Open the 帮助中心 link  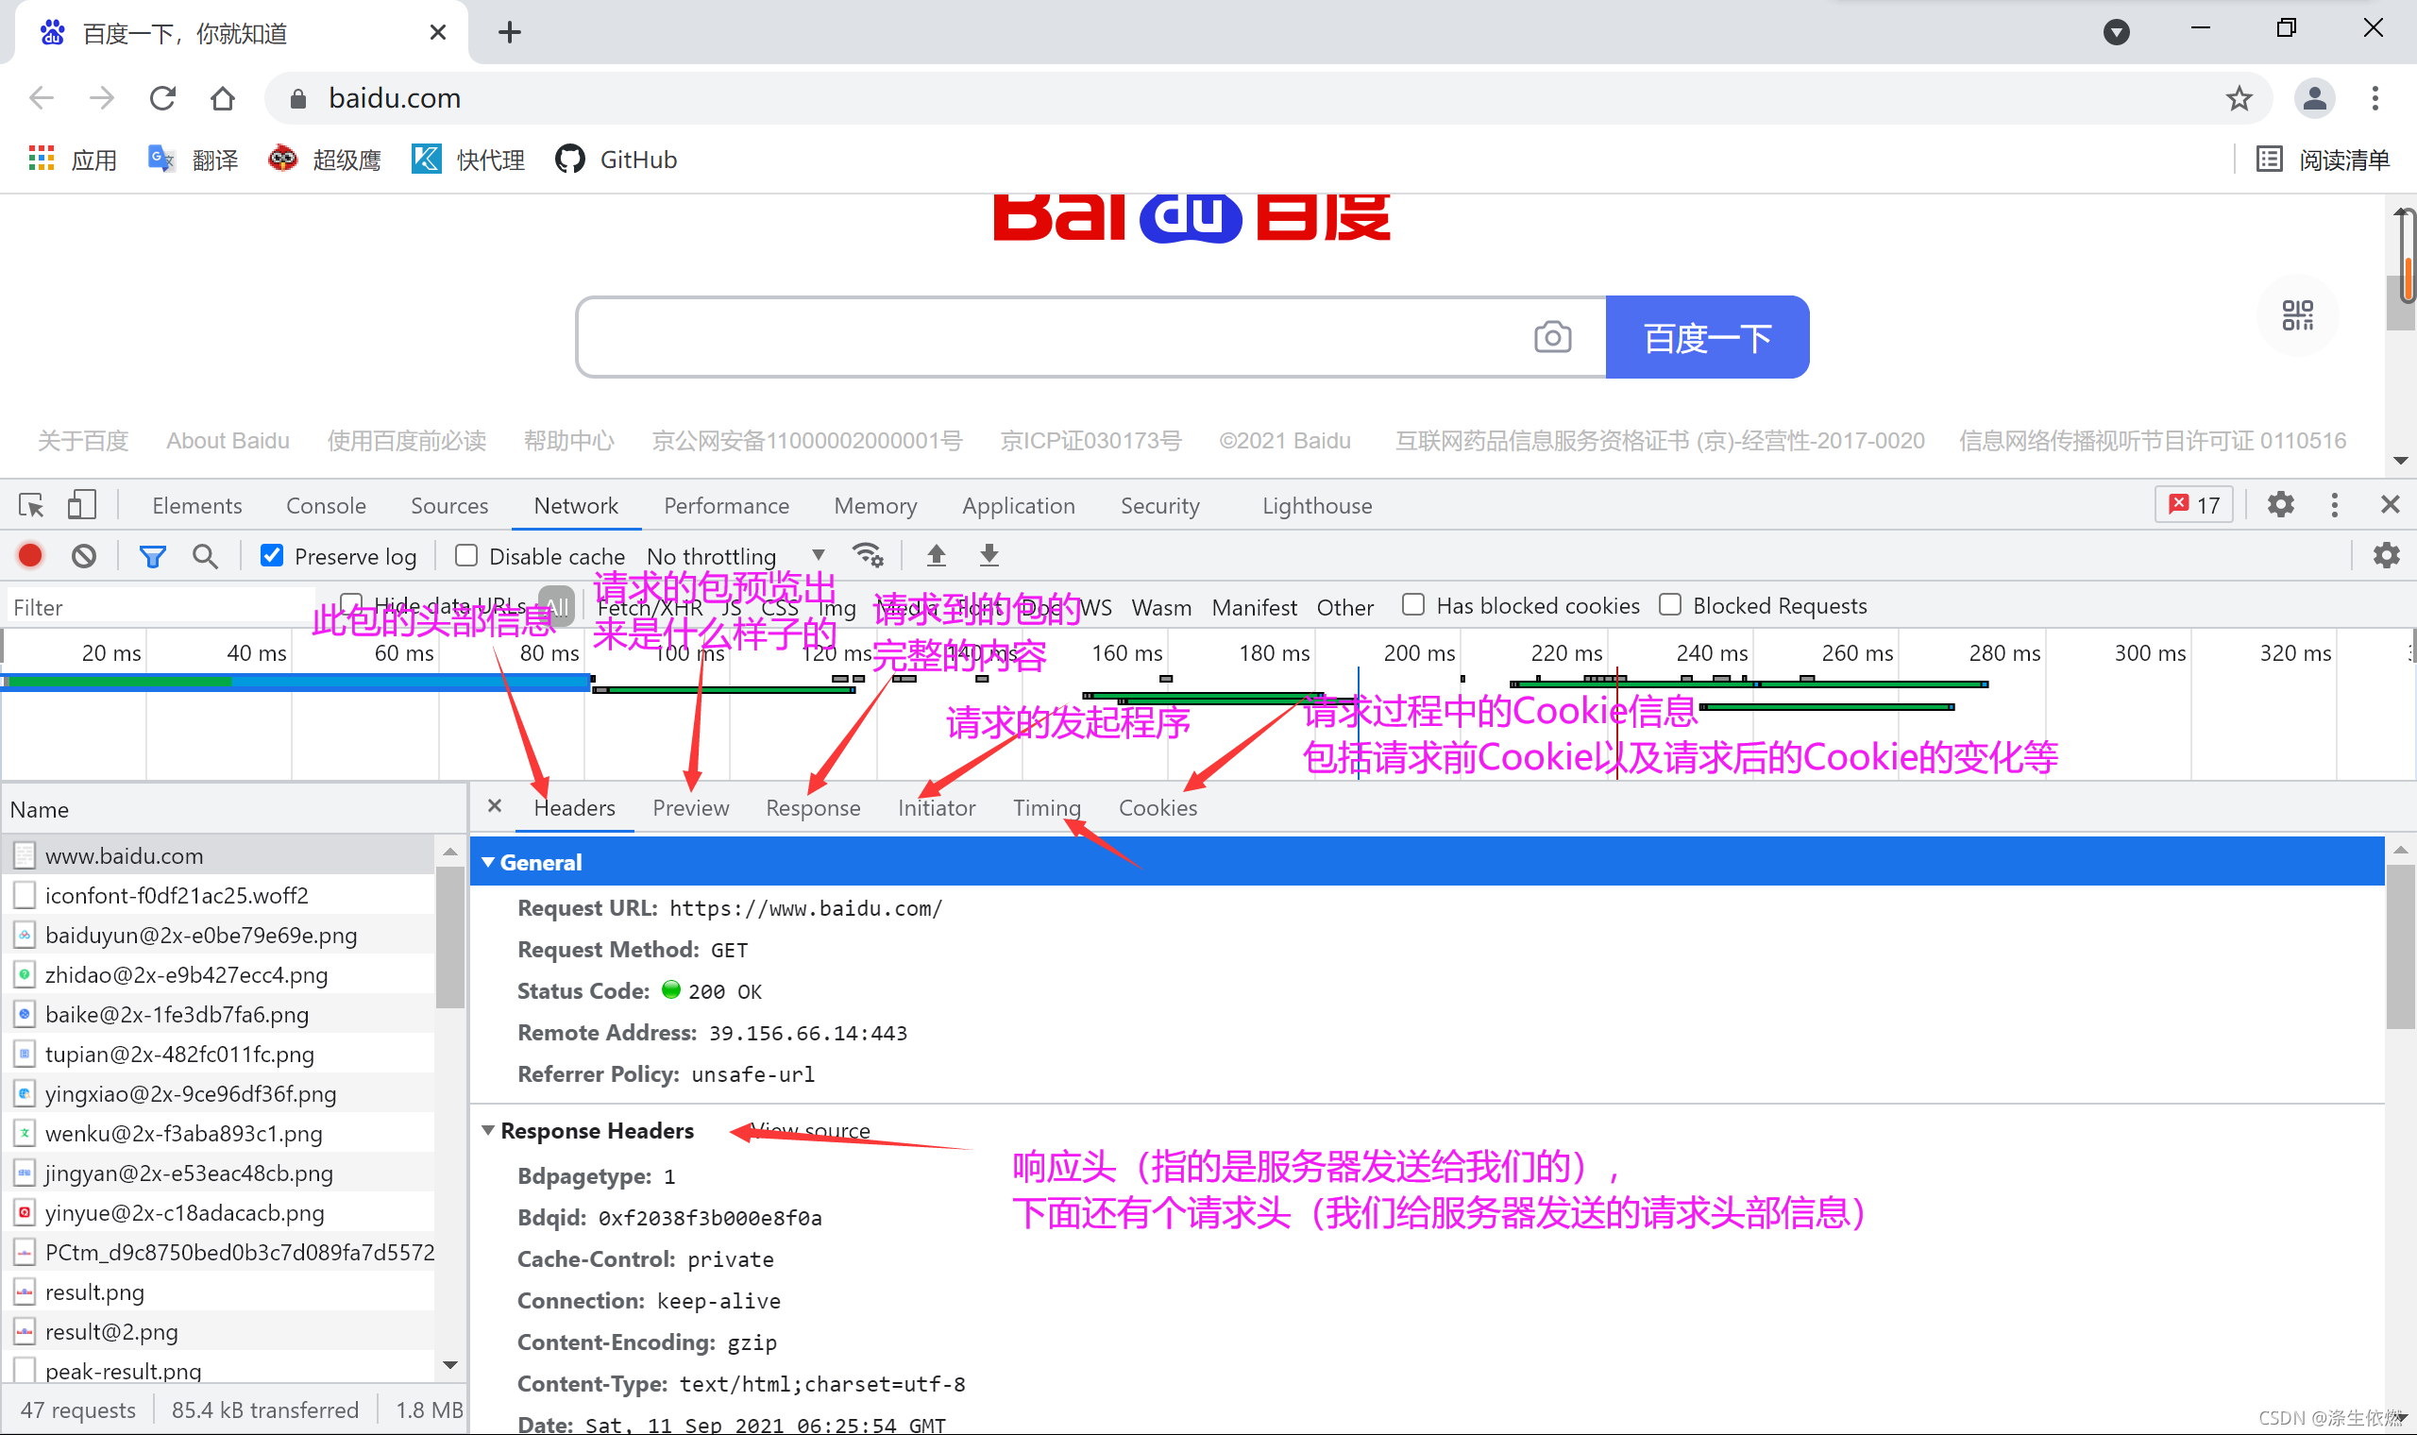coord(568,441)
